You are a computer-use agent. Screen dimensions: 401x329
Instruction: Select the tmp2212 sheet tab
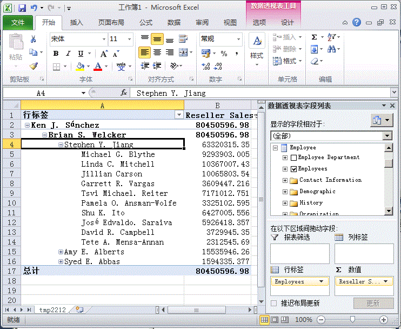[x=52, y=310]
